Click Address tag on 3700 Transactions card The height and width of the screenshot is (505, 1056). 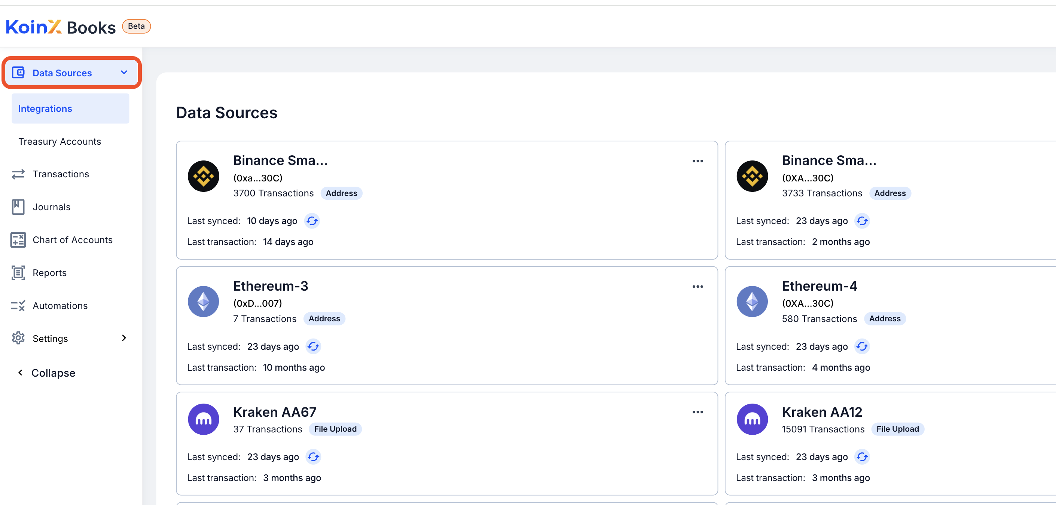click(x=342, y=193)
